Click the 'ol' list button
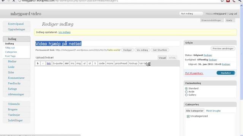Screen dimensions: 243x136 (90, 63)
